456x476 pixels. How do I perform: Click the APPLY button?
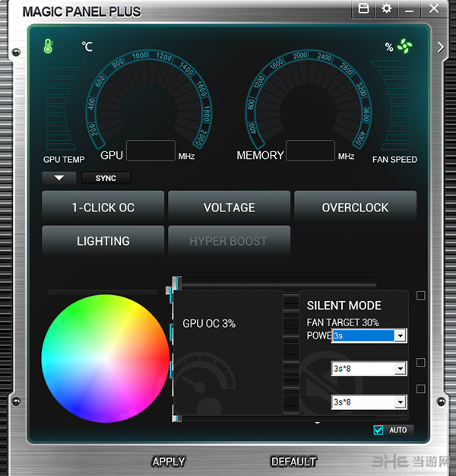point(169,462)
